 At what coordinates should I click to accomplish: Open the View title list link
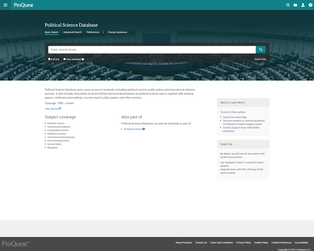click(x=51, y=109)
